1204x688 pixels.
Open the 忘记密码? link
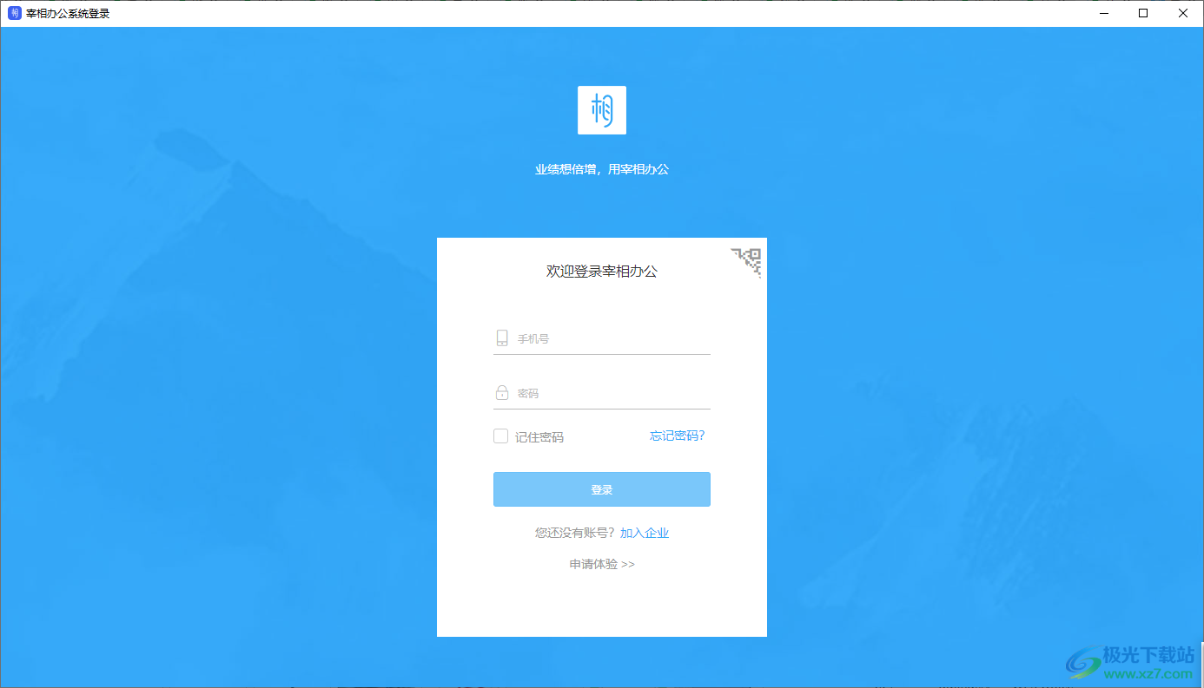click(x=678, y=436)
